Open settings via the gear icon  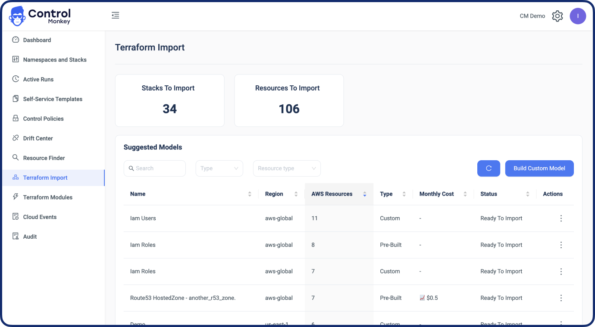[557, 16]
